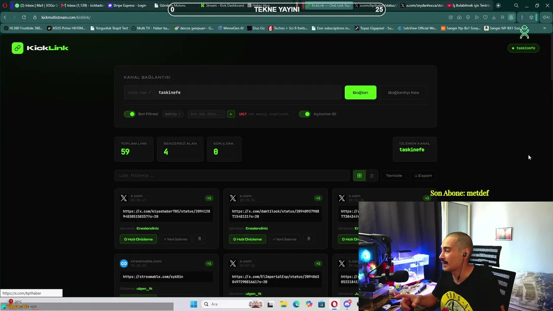The height and width of the screenshot is (311, 553).
Task: Open Task View from taskbar
Action: click(270, 304)
